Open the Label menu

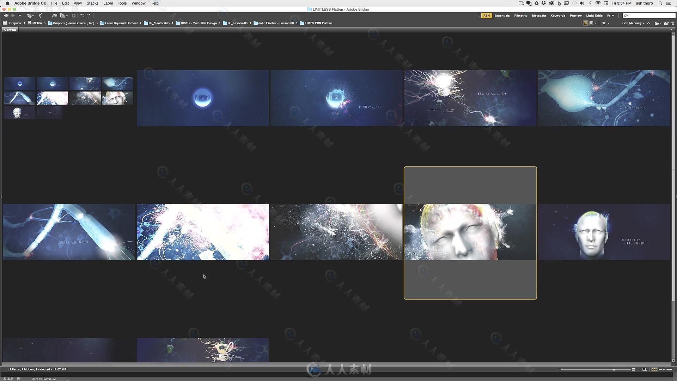(x=108, y=3)
